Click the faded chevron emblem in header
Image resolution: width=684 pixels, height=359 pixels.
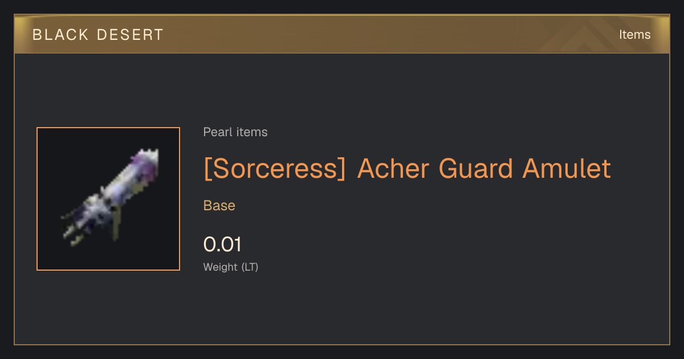pyautogui.click(x=581, y=34)
